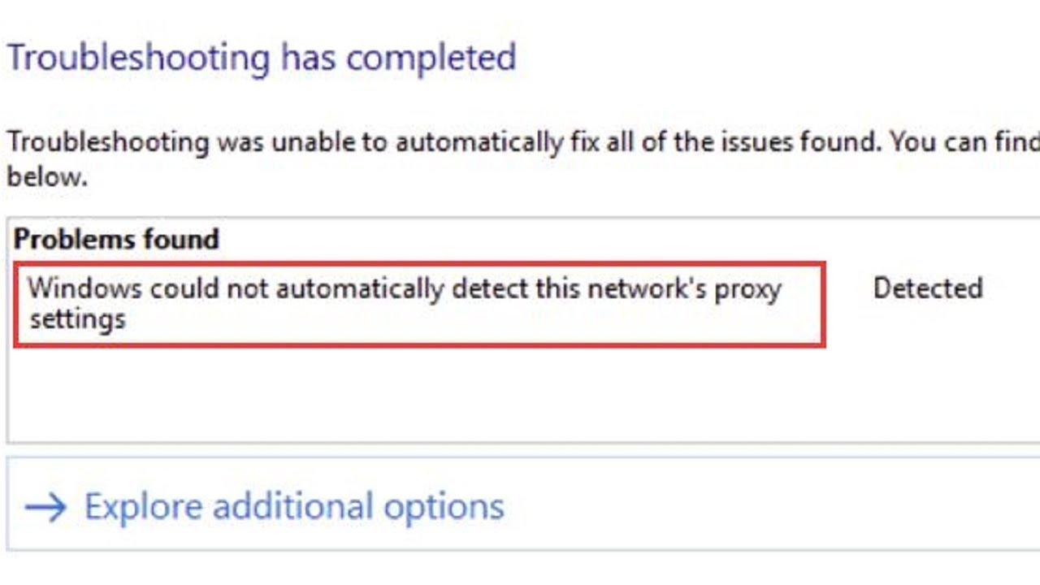This screenshot has width=1040, height=585.
Task: Click the word 'Windows' in the problem entry
Action: click(x=85, y=288)
